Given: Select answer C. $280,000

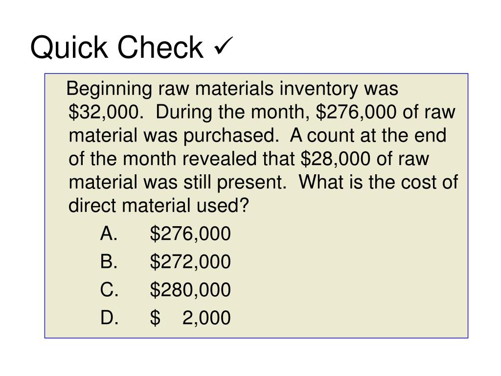Looking at the screenshot, I should coord(165,290).
